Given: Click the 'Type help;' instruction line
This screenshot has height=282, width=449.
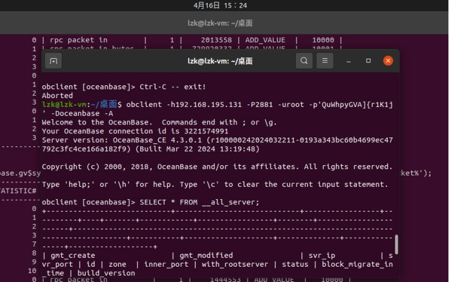Looking at the screenshot, I should 214,184.
